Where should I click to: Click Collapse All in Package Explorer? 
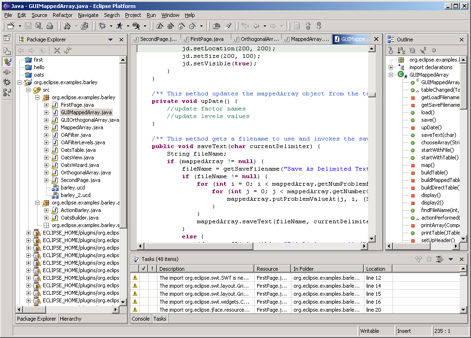tap(56, 51)
